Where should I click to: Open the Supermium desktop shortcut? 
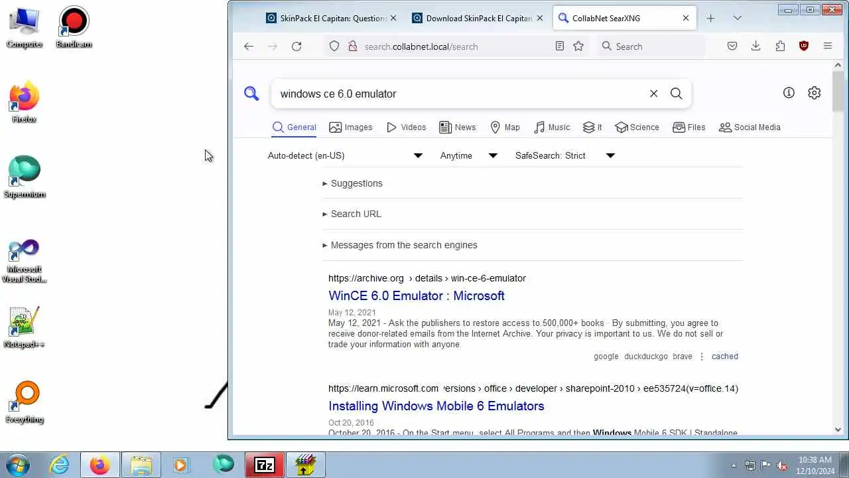coord(25,178)
